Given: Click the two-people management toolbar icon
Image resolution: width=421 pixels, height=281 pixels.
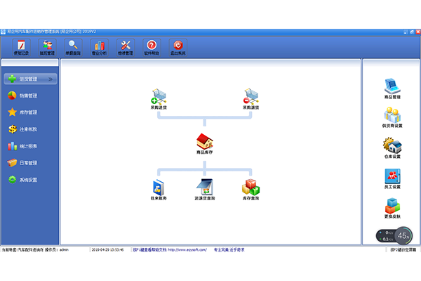Looking at the screenshot, I should (x=47, y=48).
